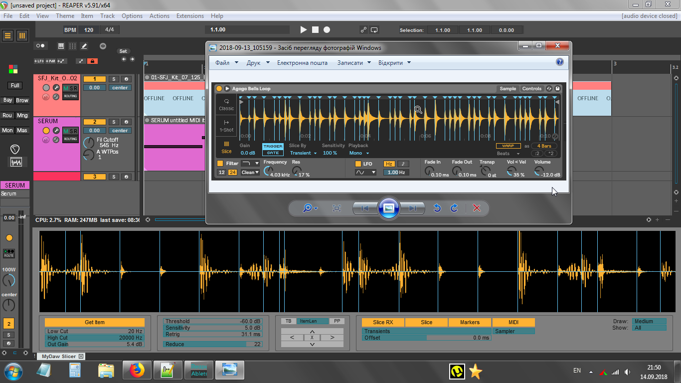Open the zoom magnifier dropdown in viewer
This screenshot has width=681, height=383.
(x=311, y=208)
